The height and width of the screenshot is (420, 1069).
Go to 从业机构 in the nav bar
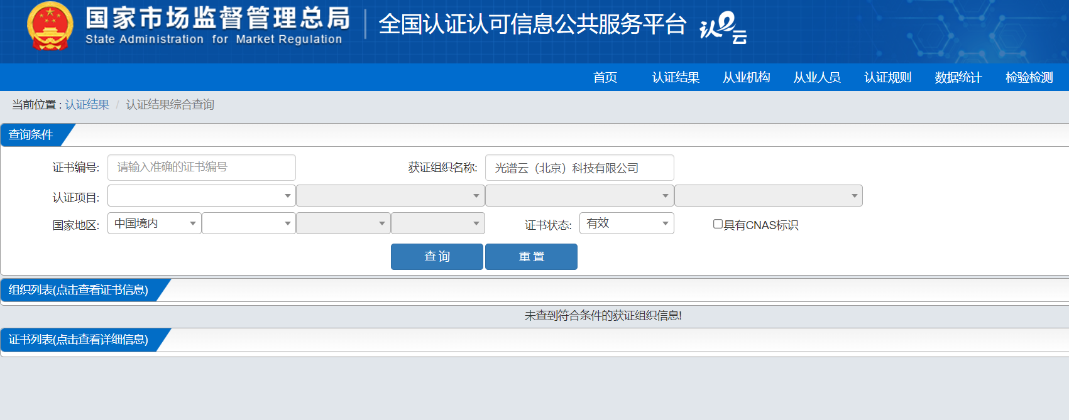point(747,77)
